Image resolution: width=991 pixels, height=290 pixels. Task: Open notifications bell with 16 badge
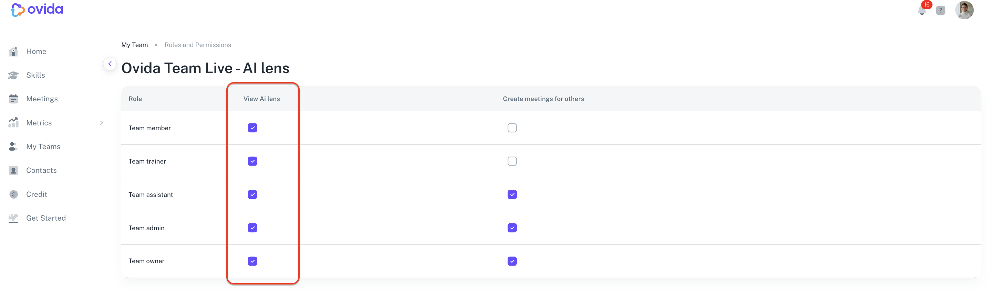click(922, 10)
